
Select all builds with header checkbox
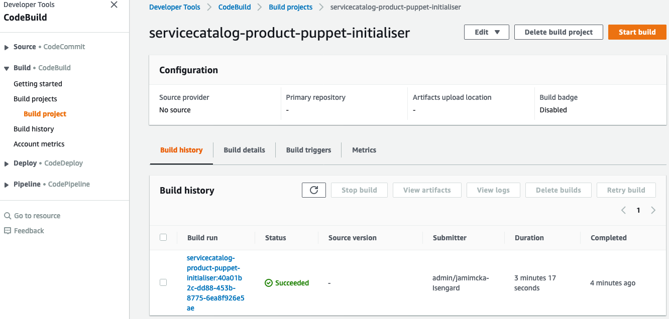[x=163, y=237]
